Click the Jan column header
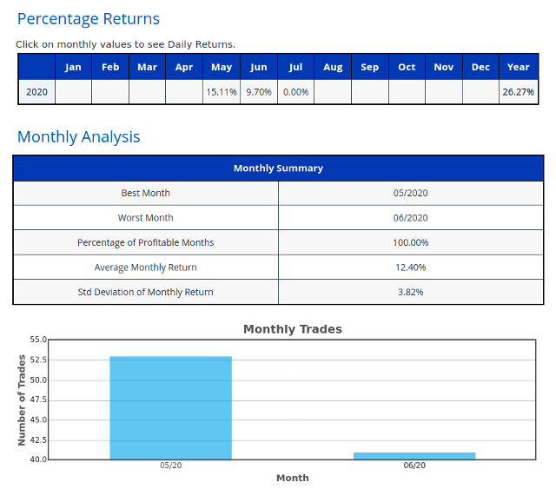 73,67
